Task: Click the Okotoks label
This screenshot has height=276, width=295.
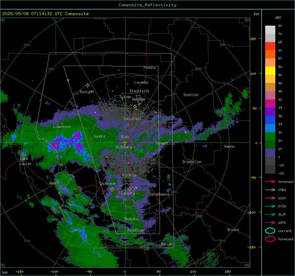Action: [x=131, y=219]
